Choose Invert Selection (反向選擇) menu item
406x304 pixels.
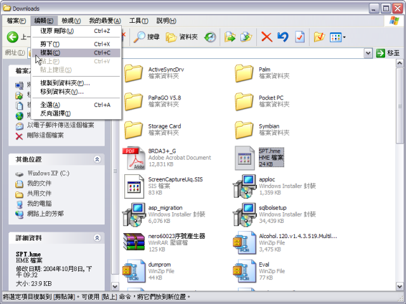[x=76, y=113]
